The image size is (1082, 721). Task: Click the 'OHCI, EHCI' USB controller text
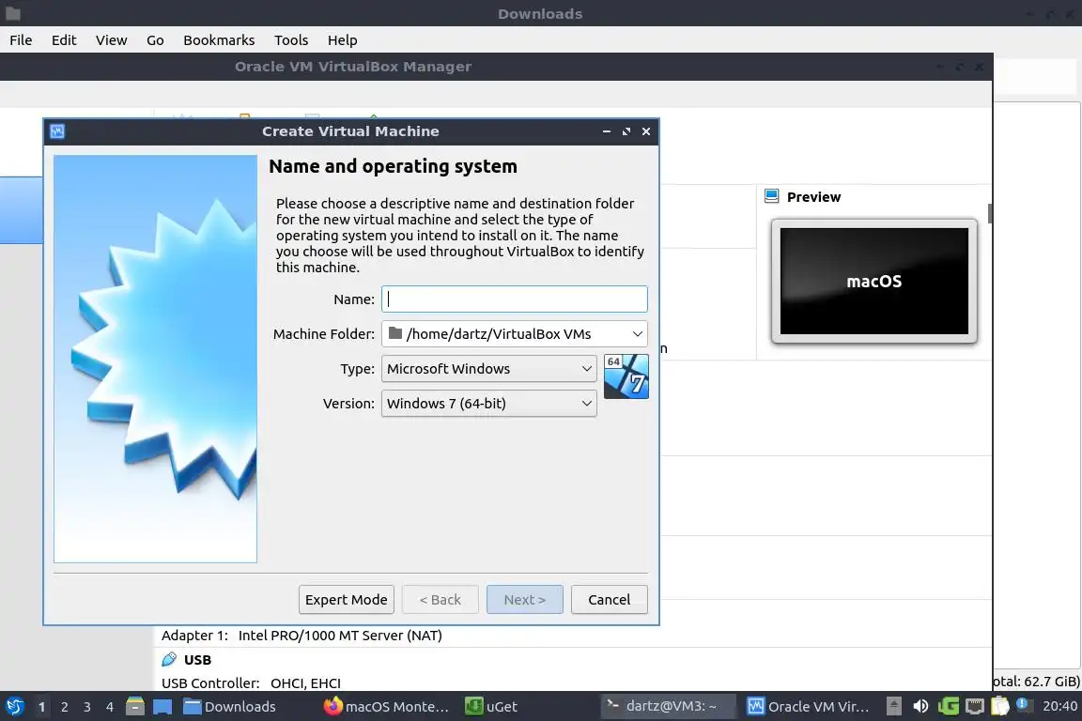(305, 683)
